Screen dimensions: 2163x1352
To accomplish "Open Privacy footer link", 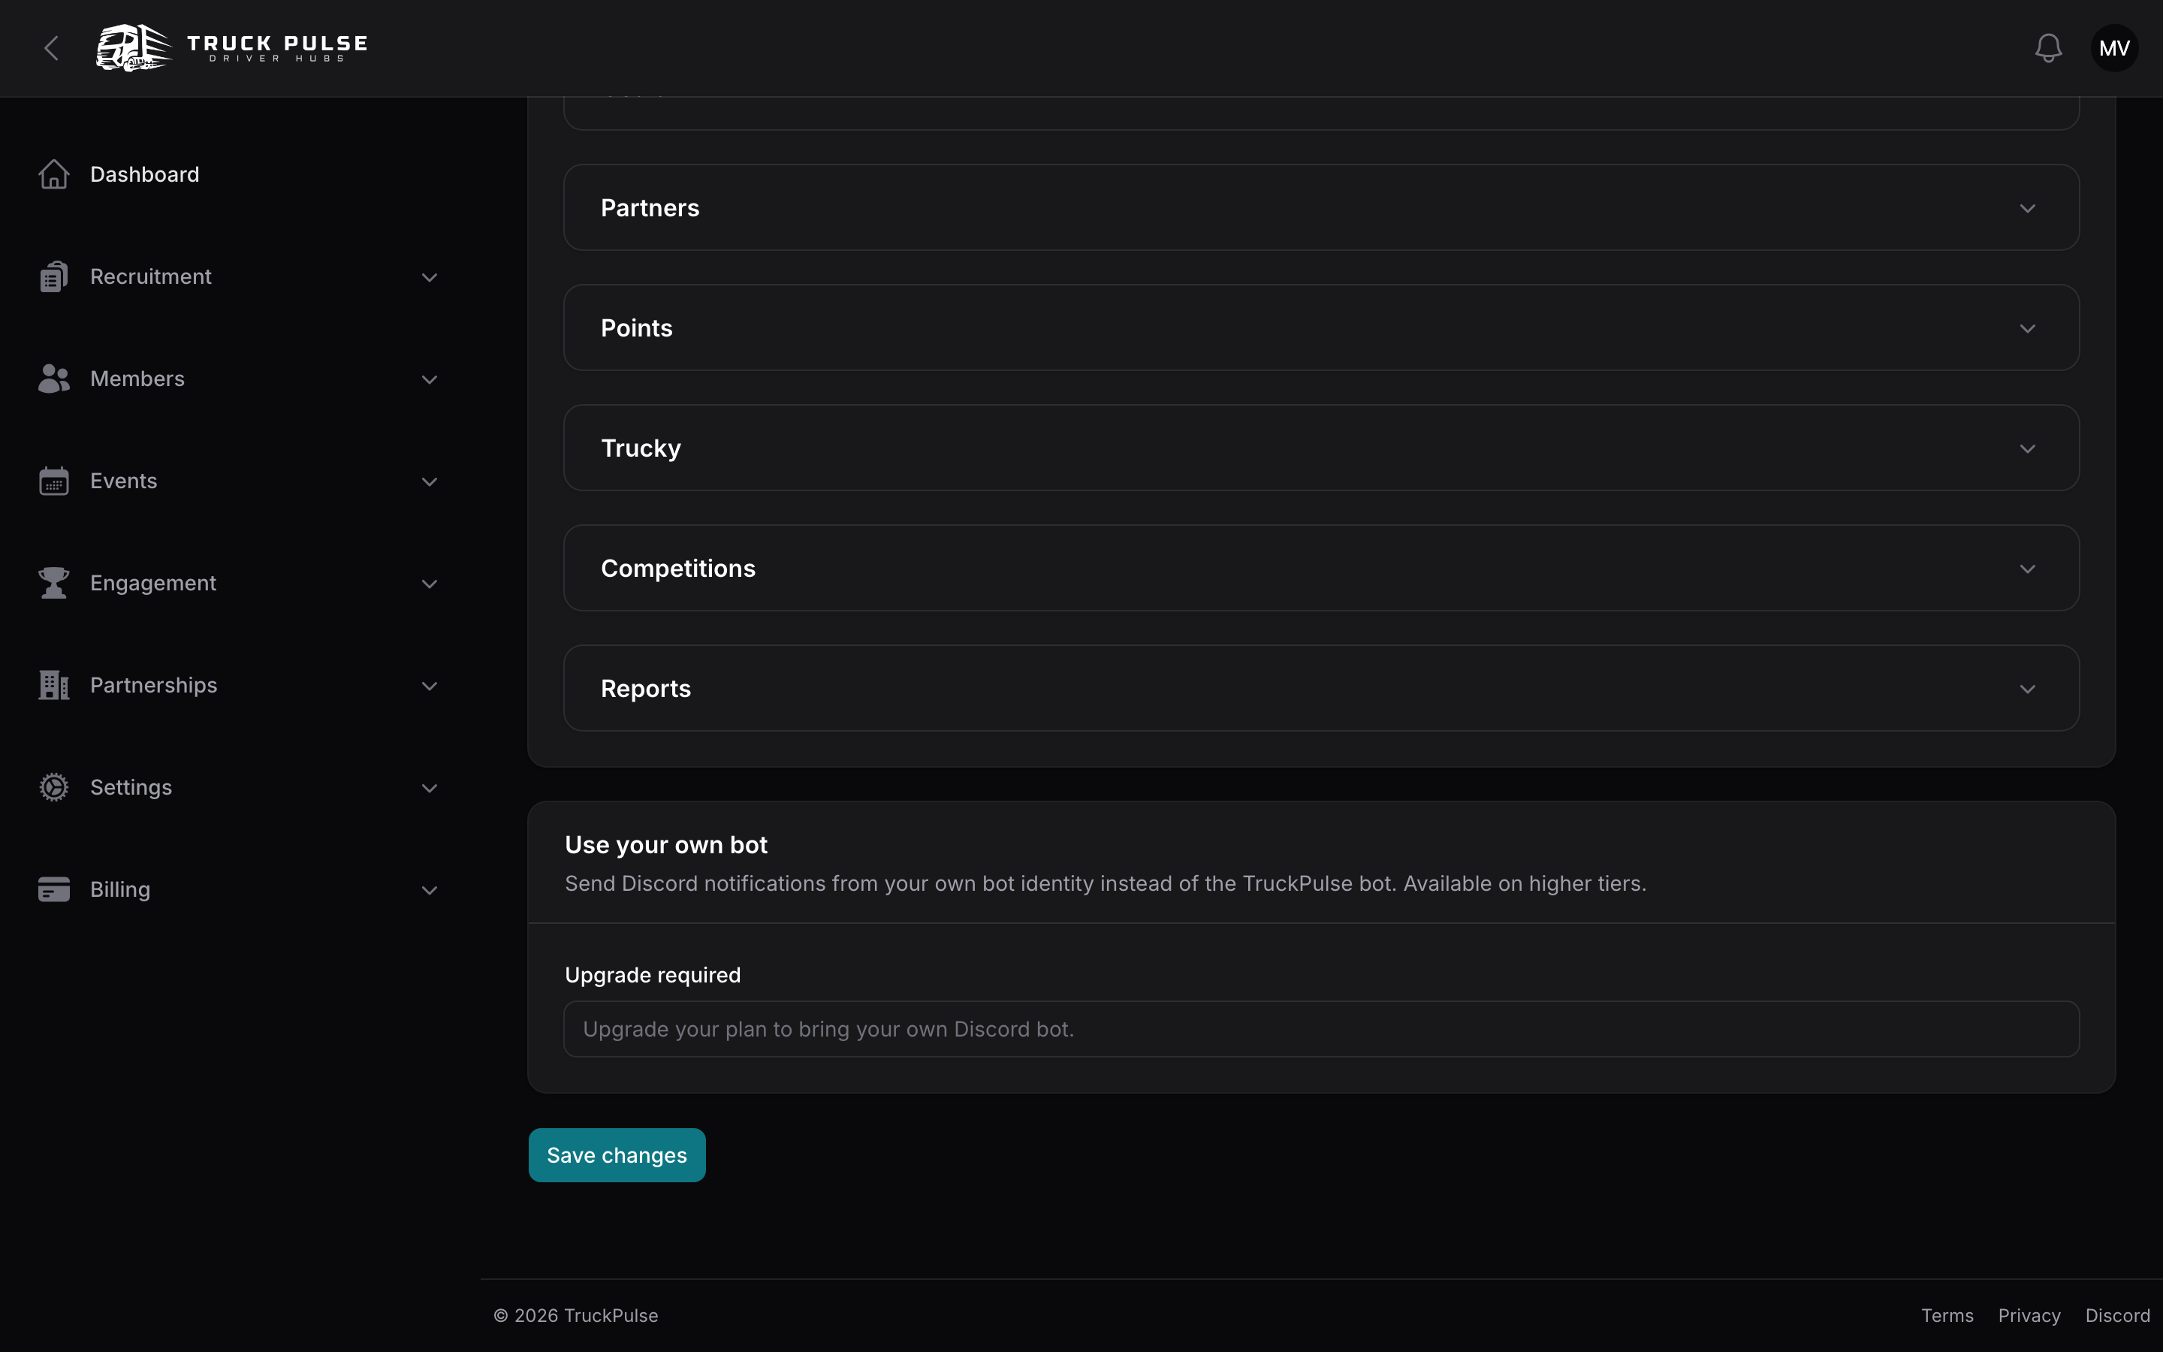I will pyautogui.click(x=2029, y=1315).
